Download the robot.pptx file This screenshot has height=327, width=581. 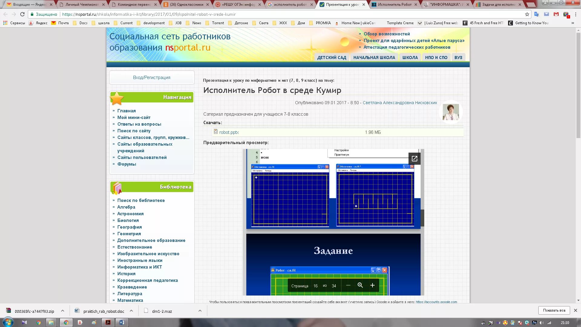(x=229, y=132)
